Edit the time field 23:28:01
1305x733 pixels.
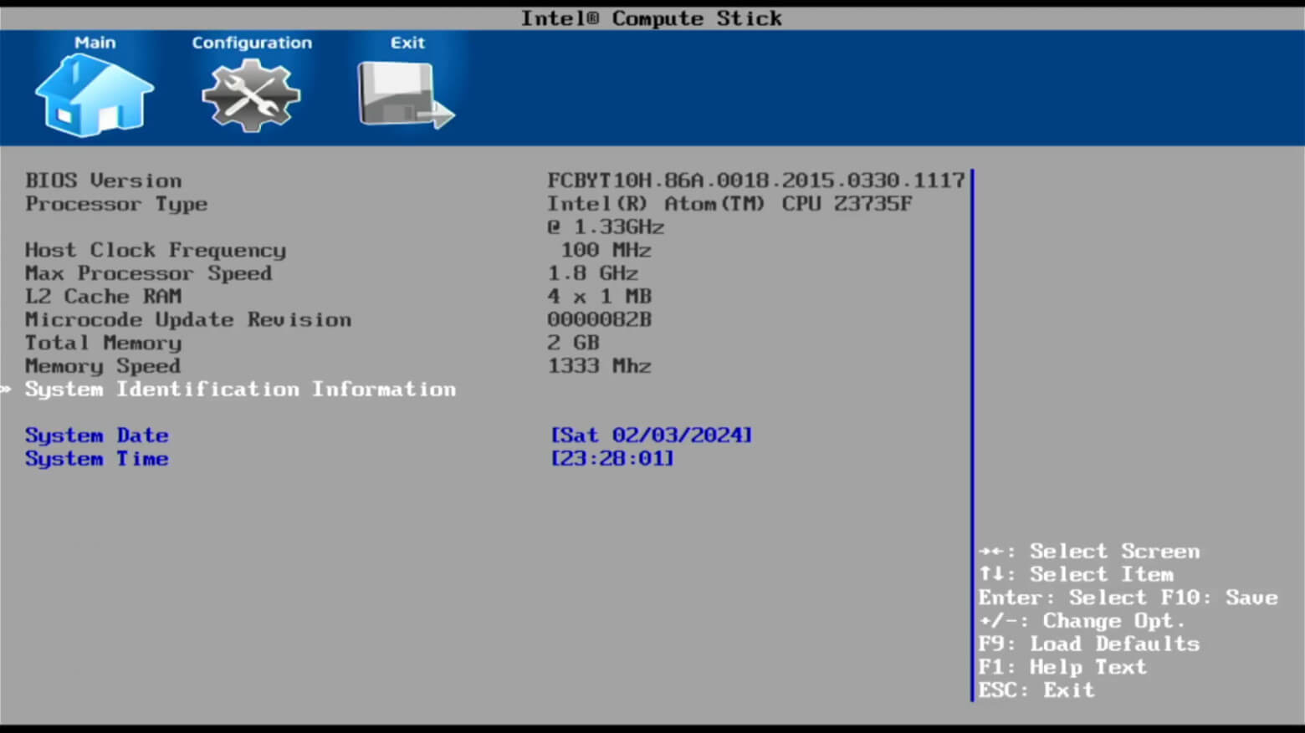(612, 459)
